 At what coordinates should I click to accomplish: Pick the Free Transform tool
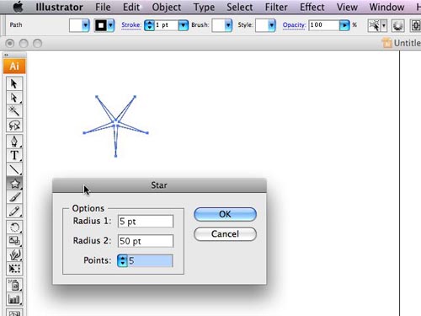click(x=14, y=269)
